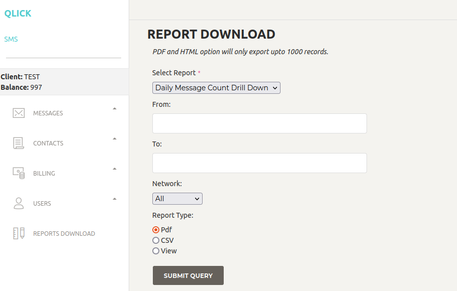Click the From date input field
The image size is (457, 291).
point(259,123)
